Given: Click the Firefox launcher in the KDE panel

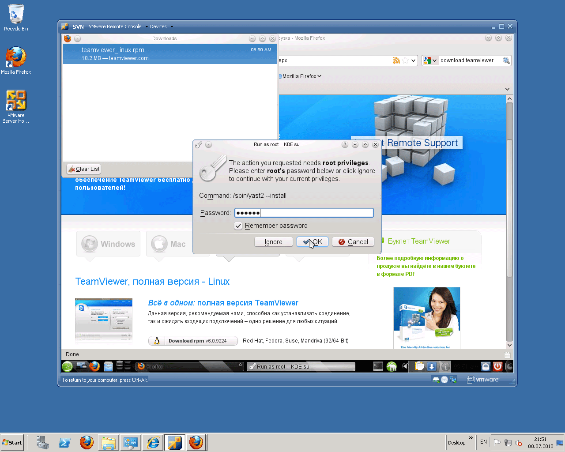Looking at the screenshot, I should click(94, 366).
